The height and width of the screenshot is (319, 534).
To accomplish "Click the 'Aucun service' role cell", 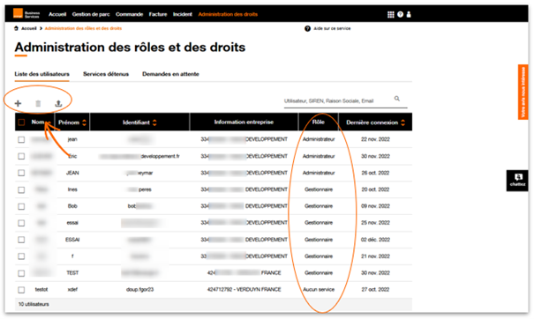I will point(319,289).
